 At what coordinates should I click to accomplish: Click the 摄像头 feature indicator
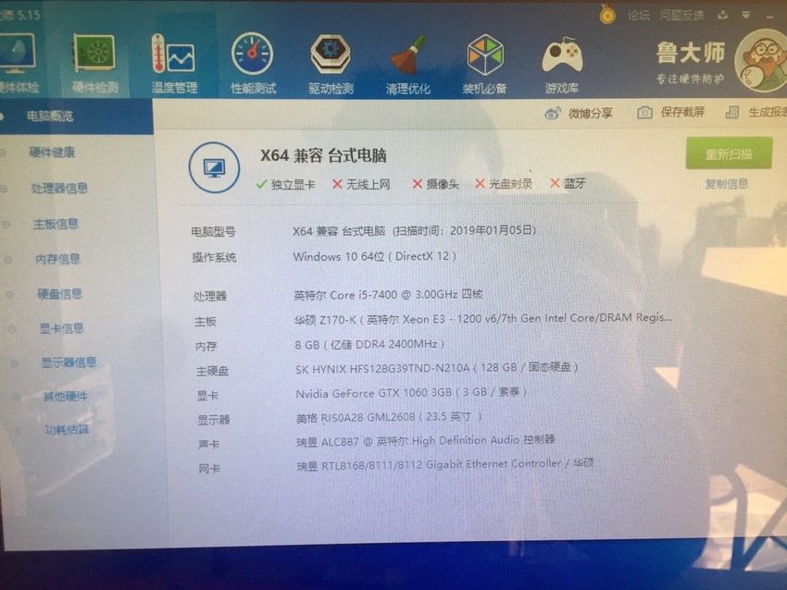[436, 184]
